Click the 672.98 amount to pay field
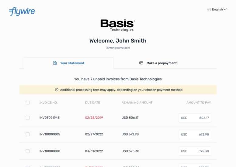This screenshot has width=236, height=167. [x=195, y=135]
